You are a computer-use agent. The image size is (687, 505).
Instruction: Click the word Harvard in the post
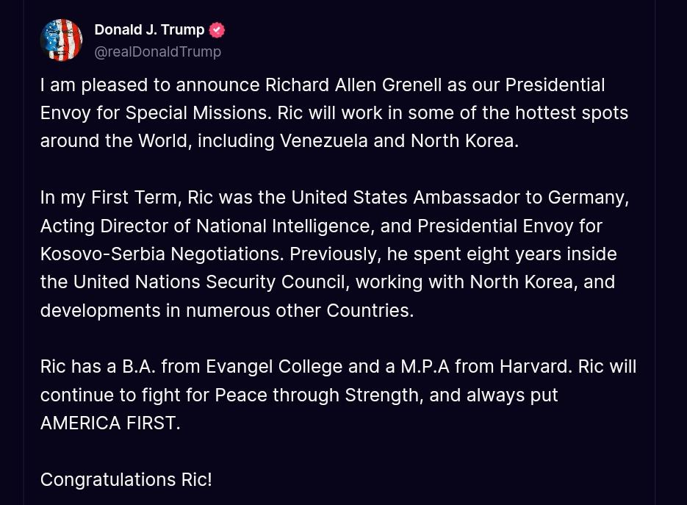coord(534,366)
